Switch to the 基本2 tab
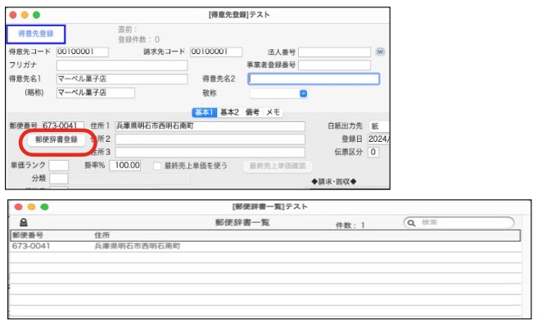The width and height of the screenshot is (542, 323). click(229, 112)
